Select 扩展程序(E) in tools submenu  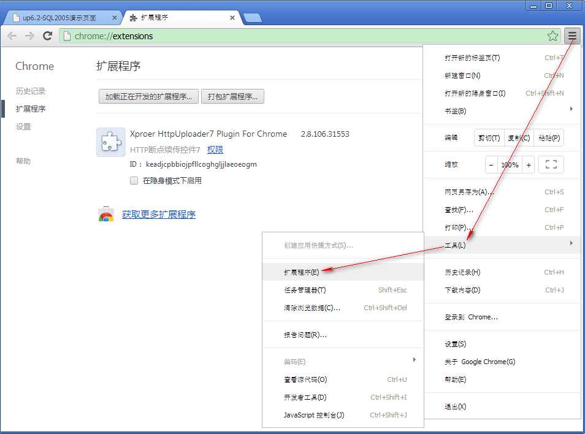[343, 272]
